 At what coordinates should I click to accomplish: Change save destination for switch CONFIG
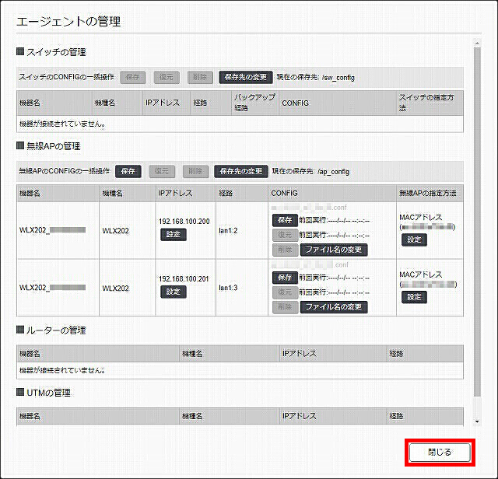click(x=246, y=77)
